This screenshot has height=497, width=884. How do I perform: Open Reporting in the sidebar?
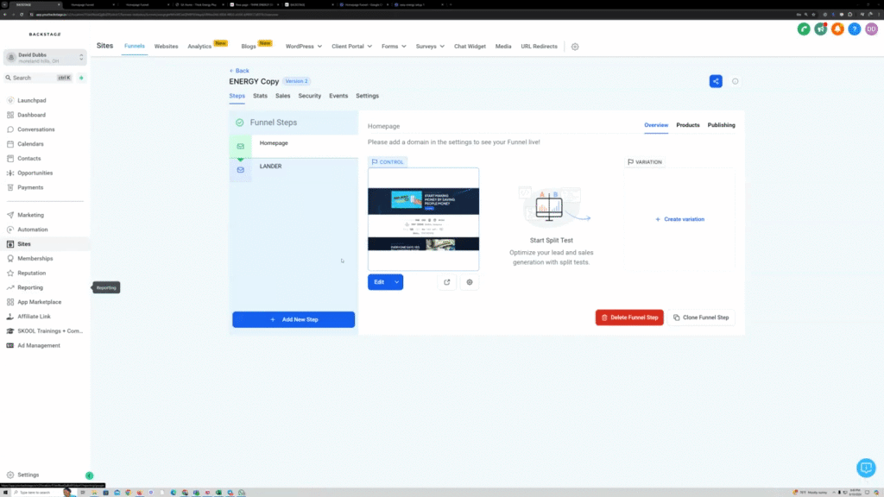click(30, 287)
